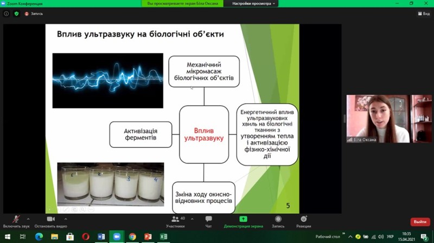Screen dimensions: 434x243
Task: Click the yellow-green tray application icon
Action: pos(358,237)
